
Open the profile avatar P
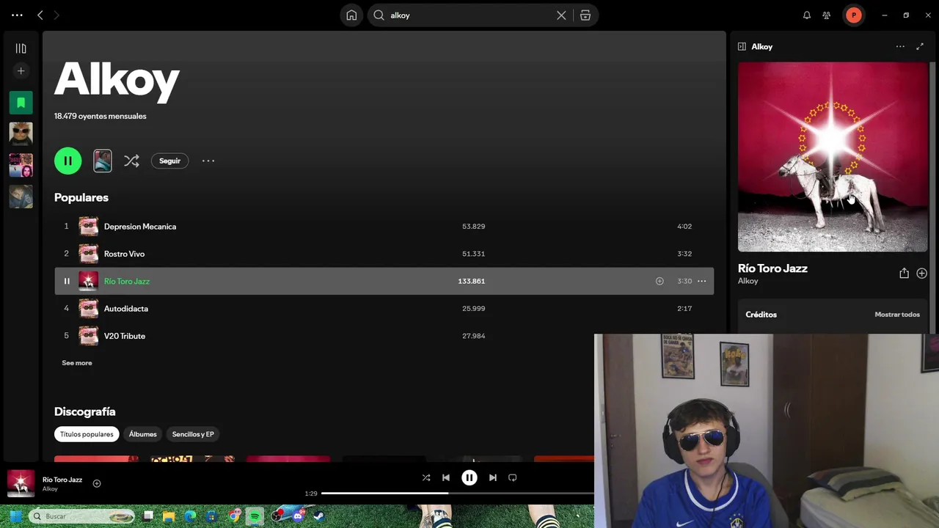[x=854, y=15]
